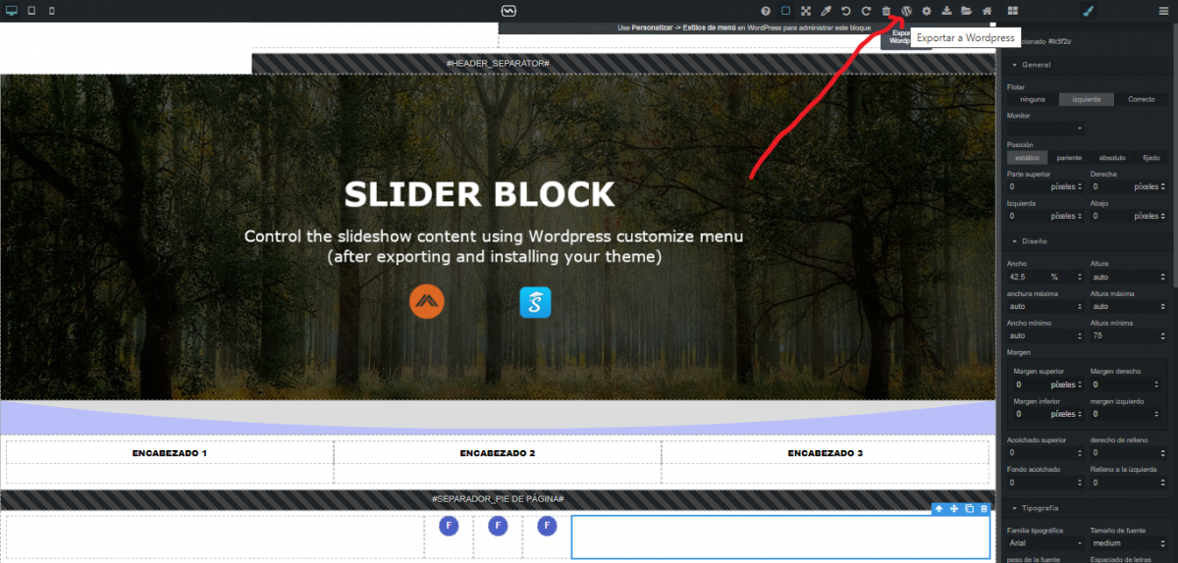Set position to absoluto
Image resolution: width=1178 pixels, height=563 pixels.
(1112, 157)
